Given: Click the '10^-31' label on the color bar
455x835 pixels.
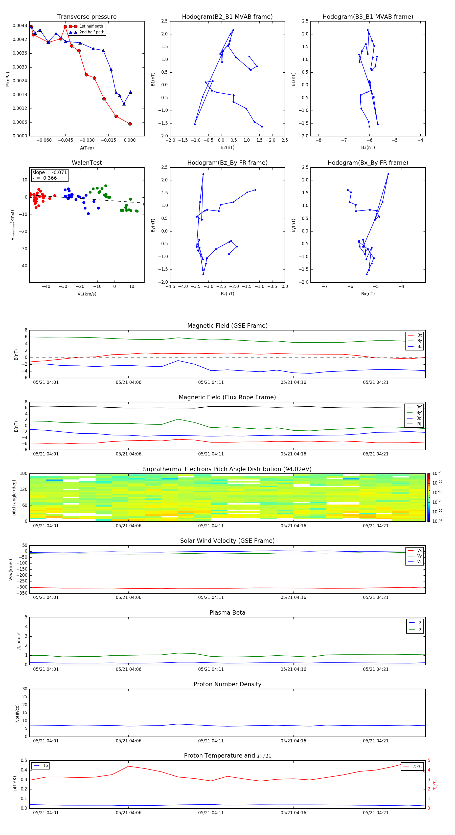Looking at the screenshot, I should click(437, 521).
